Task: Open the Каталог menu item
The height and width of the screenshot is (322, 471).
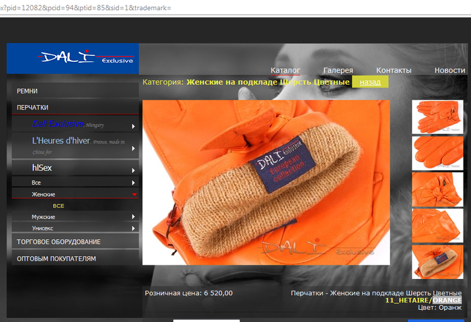Action: click(x=285, y=70)
